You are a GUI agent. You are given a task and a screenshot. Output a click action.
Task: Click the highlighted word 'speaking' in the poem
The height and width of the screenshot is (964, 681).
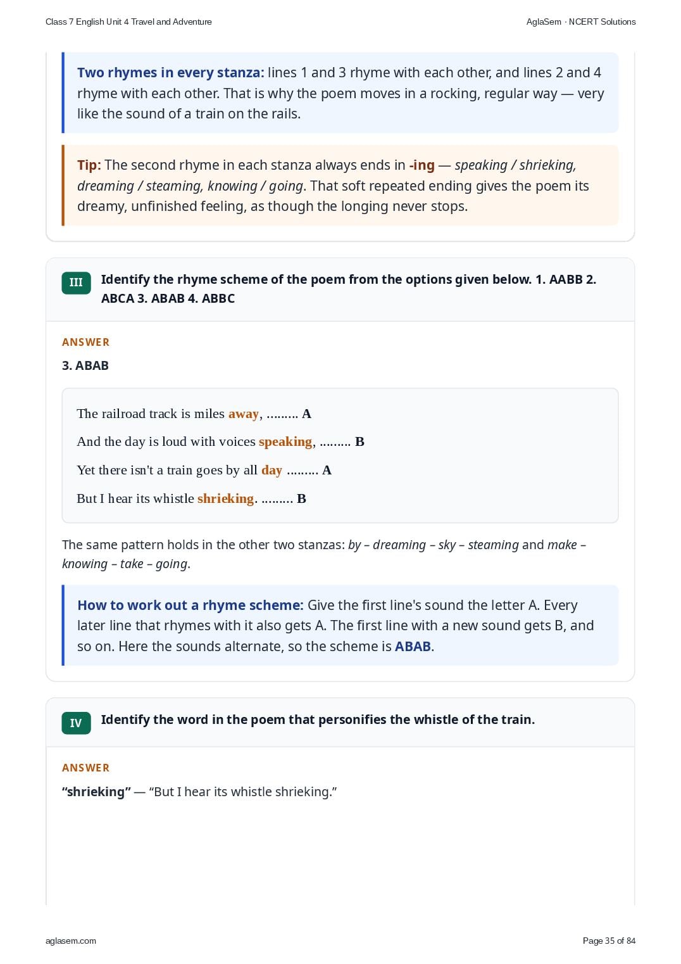[x=285, y=441]
